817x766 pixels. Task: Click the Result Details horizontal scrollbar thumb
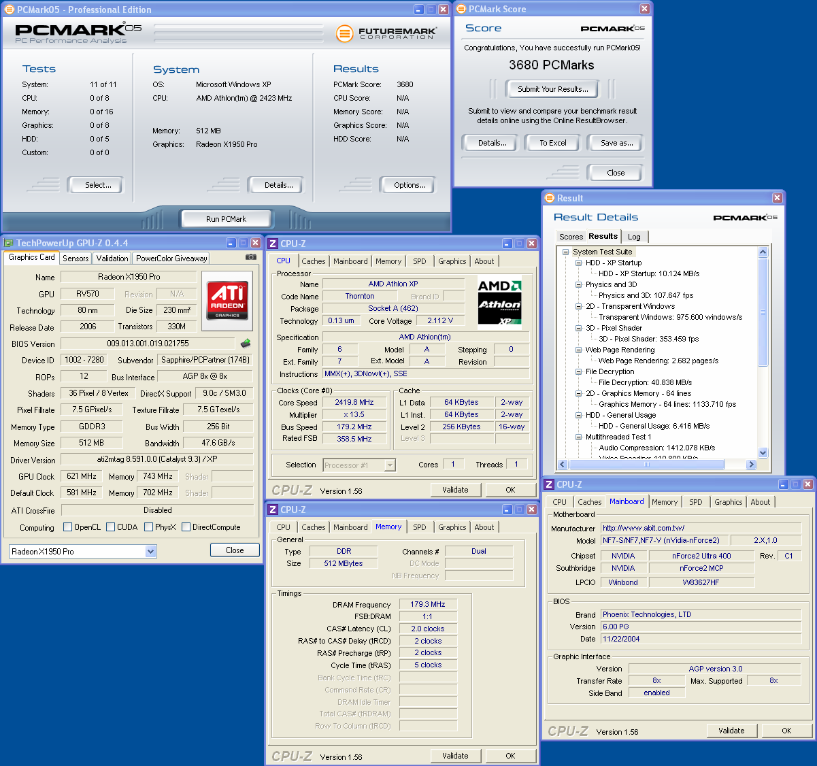pyautogui.click(x=646, y=465)
